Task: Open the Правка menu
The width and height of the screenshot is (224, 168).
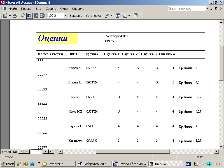Action: (26, 9)
